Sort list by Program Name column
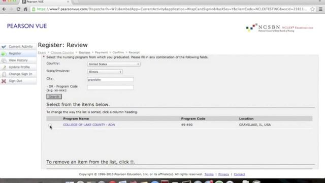The width and height of the screenshot is (325, 183). (x=76, y=118)
